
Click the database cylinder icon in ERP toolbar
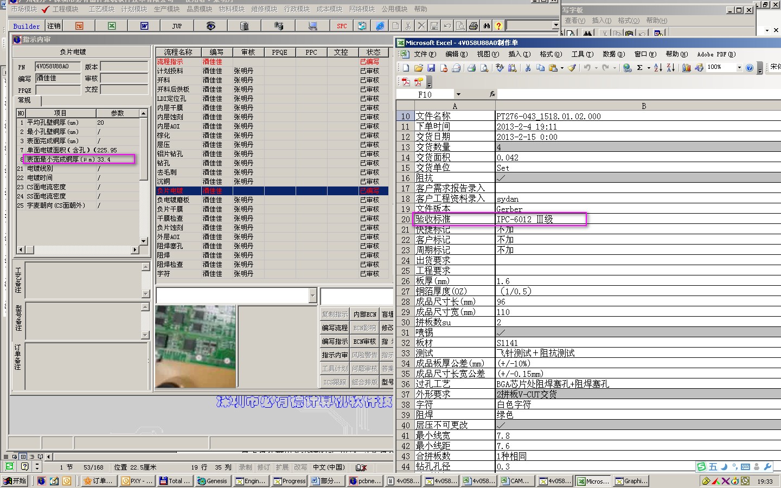244,26
